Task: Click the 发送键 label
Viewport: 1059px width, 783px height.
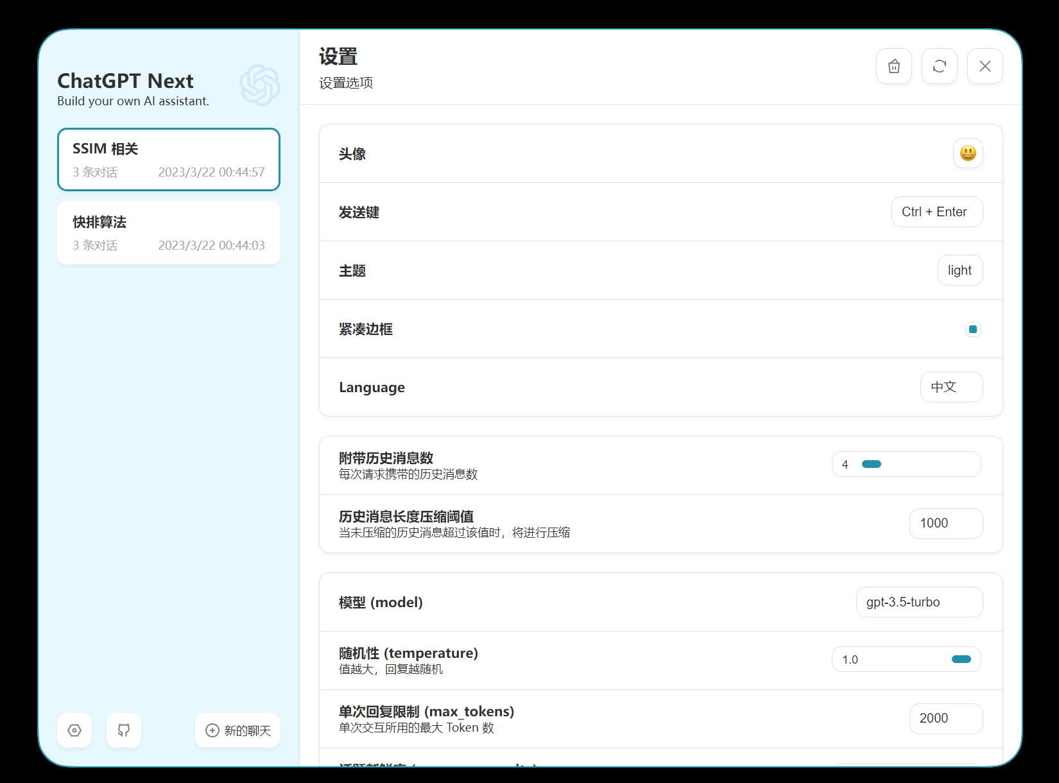Action: tap(359, 212)
